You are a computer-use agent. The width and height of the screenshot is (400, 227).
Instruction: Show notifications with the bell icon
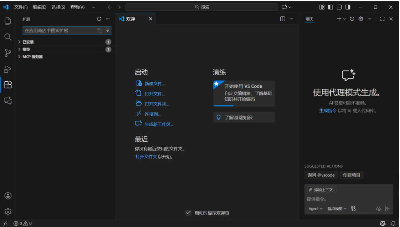(x=393, y=223)
